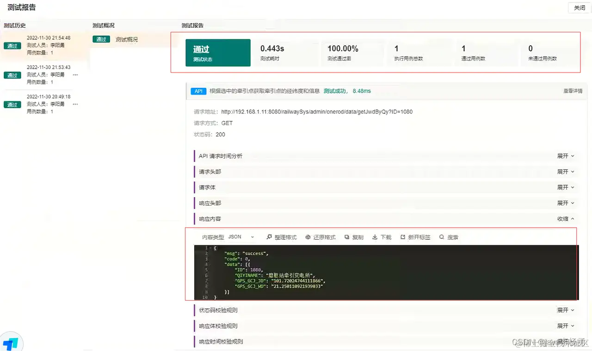Select test history record 2022-11-30 20:49:18

[45, 104]
